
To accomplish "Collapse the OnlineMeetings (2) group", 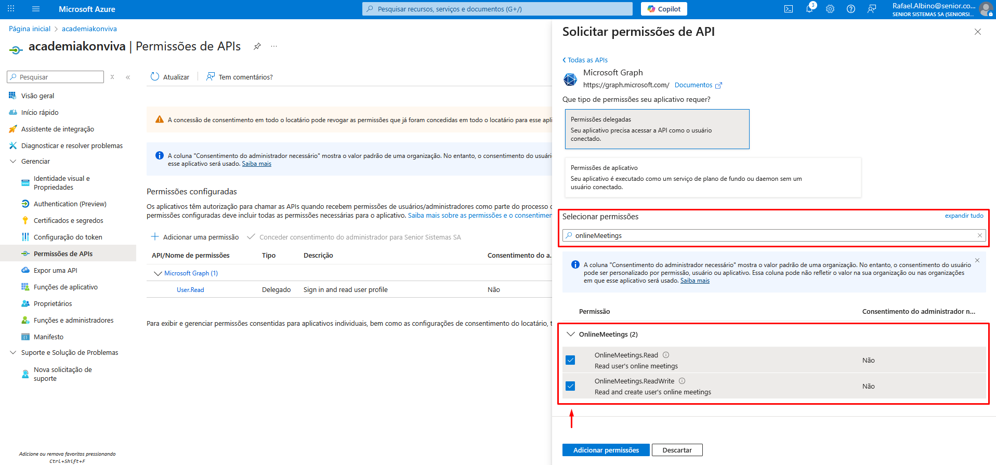I will point(571,334).
